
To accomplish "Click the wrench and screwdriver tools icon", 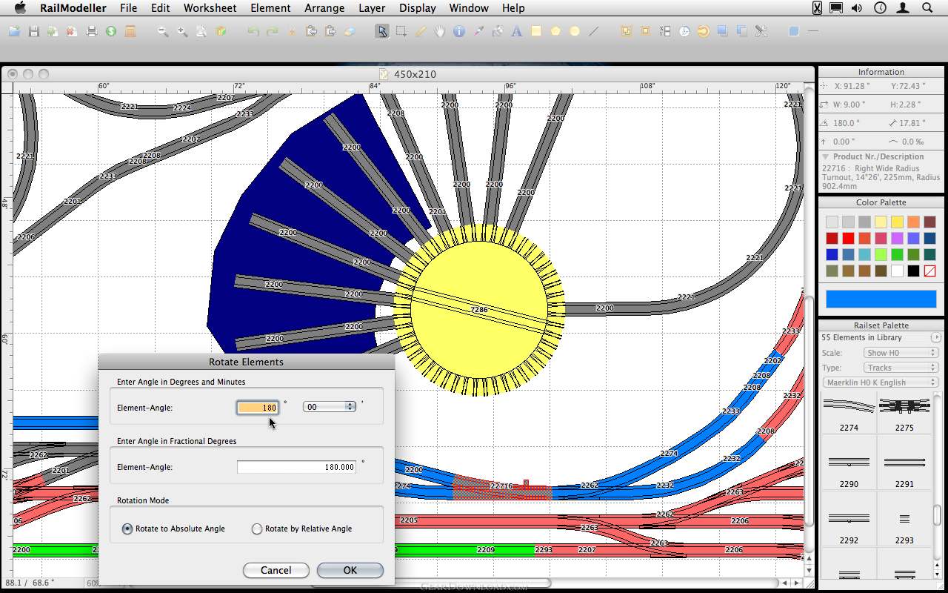I will (x=761, y=31).
